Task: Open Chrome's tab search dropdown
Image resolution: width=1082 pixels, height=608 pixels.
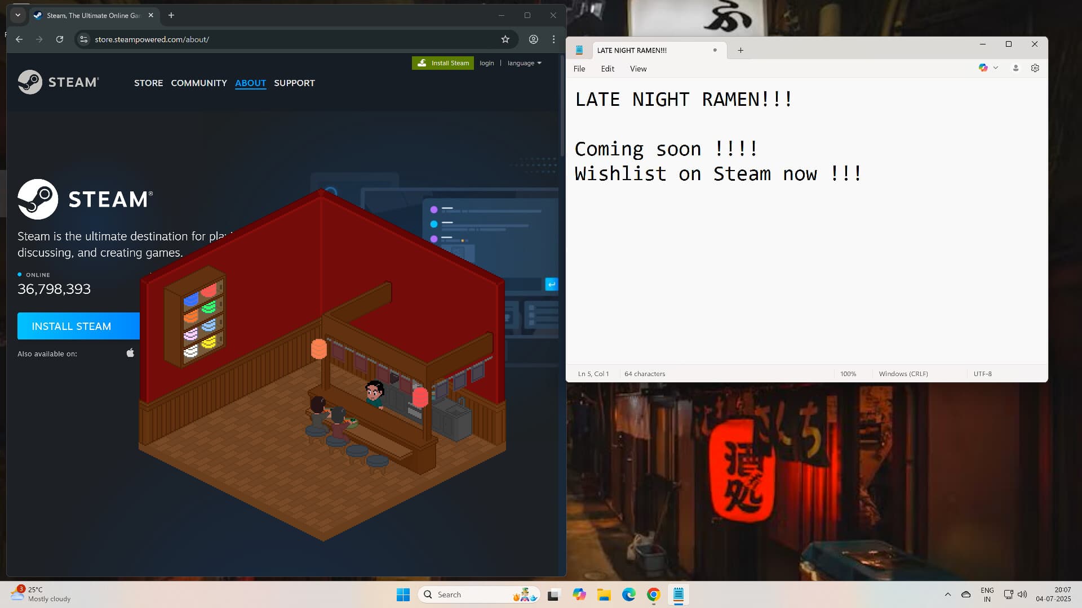Action: 17,15
